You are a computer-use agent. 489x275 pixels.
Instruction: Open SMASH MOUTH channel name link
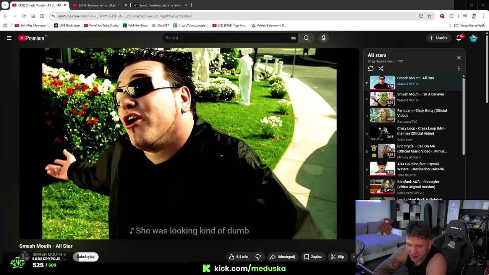47,254
